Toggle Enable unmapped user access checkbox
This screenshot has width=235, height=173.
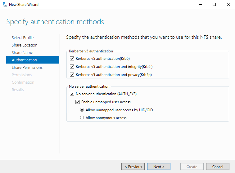(78, 102)
